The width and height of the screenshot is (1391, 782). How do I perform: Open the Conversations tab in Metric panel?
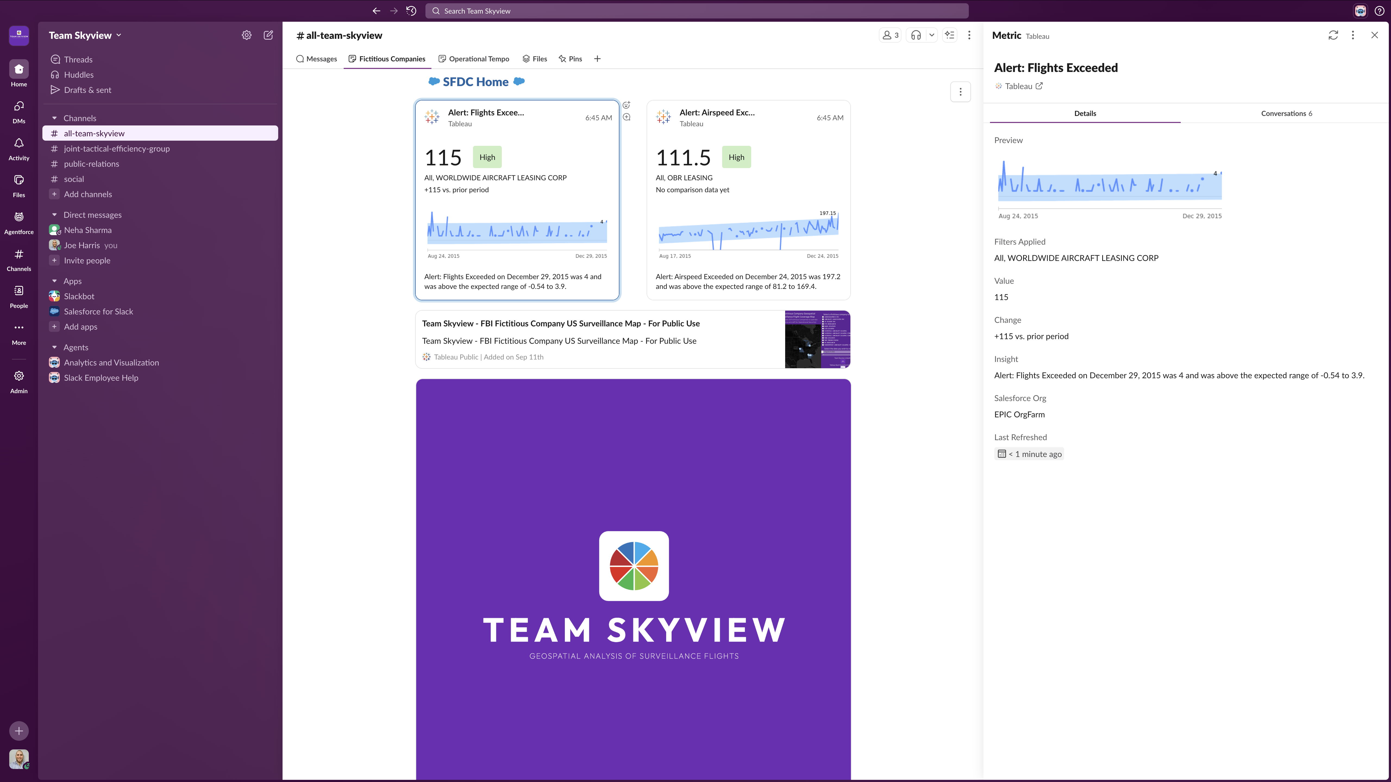tap(1286, 113)
